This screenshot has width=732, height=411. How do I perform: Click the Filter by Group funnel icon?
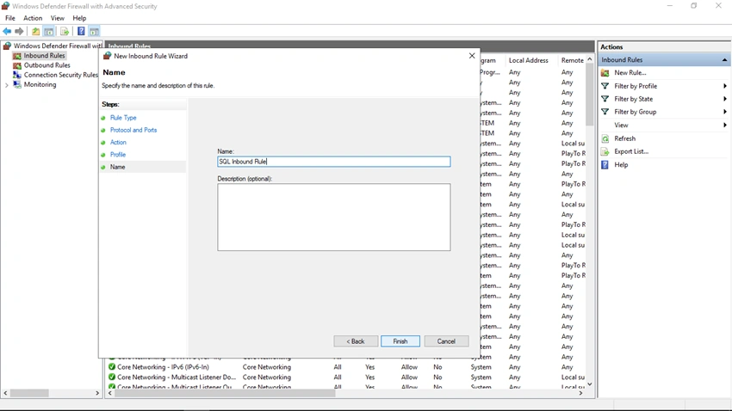coord(605,112)
